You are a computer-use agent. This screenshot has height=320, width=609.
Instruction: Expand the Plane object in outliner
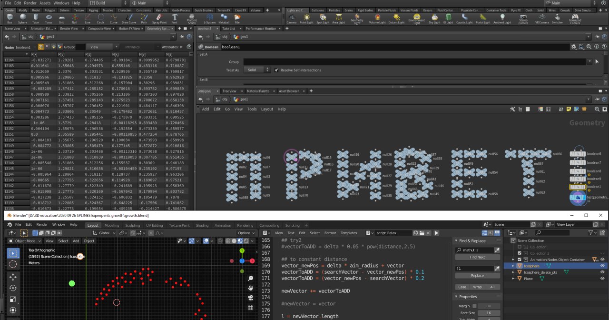click(x=513, y=279)
